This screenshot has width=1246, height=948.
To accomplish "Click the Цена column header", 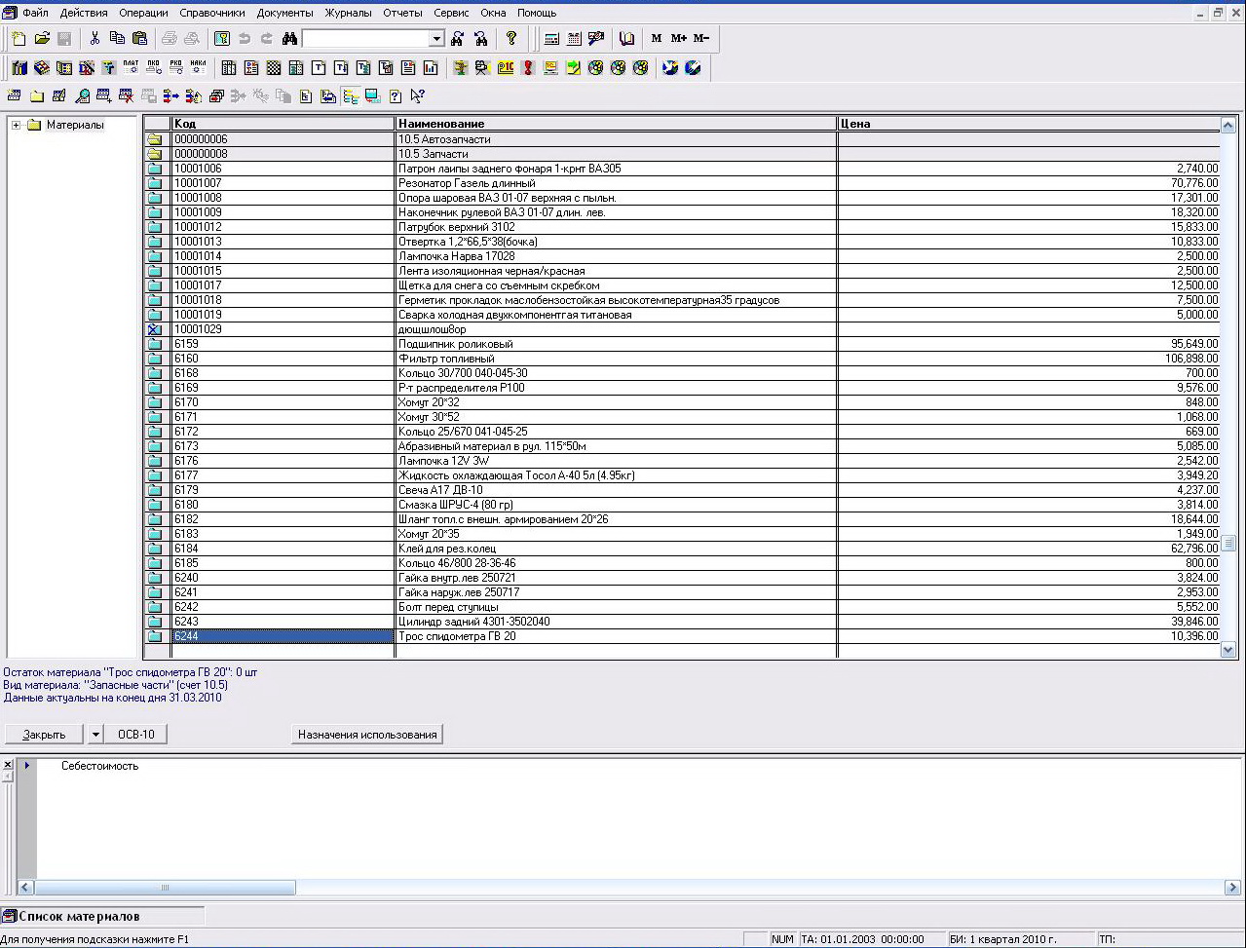I will point(1030,124).
